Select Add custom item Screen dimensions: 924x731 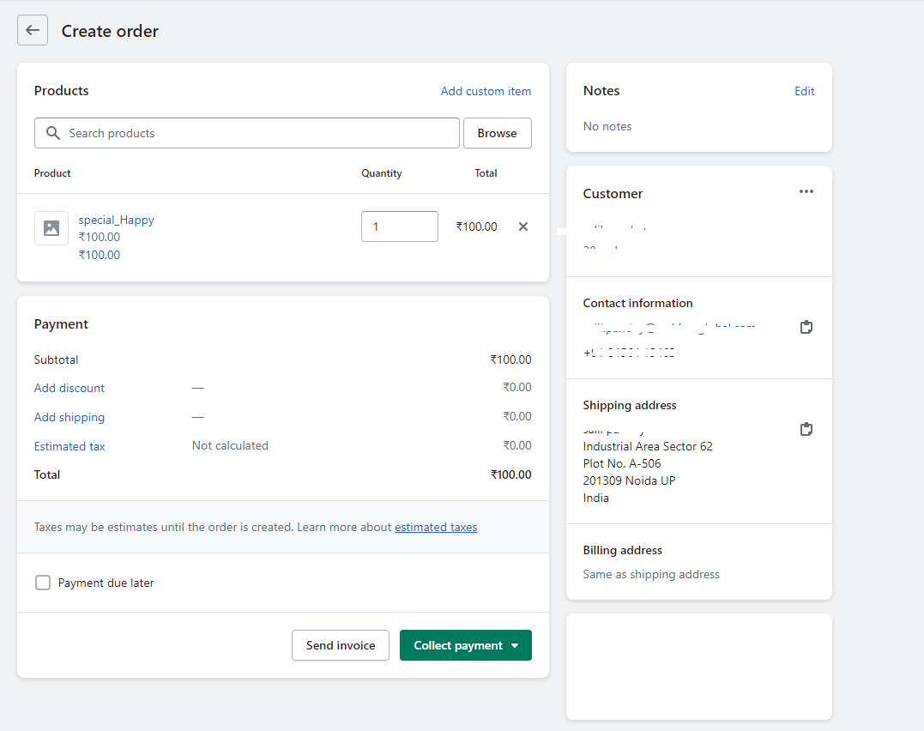point(486,91)
